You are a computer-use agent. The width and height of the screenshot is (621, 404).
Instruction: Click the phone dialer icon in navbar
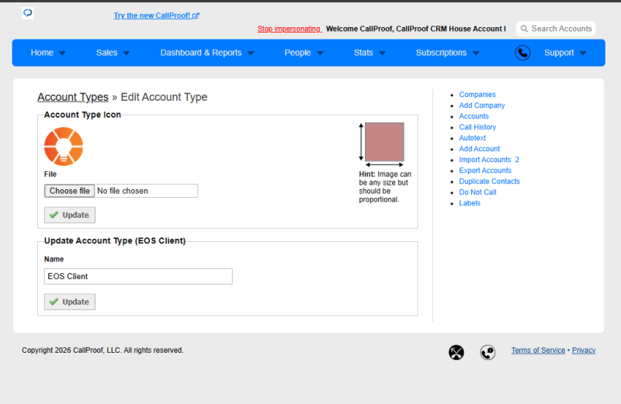pyautogui.click(x=522, y=53)
